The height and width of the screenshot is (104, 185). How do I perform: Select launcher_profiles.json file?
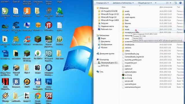[133, 60]
